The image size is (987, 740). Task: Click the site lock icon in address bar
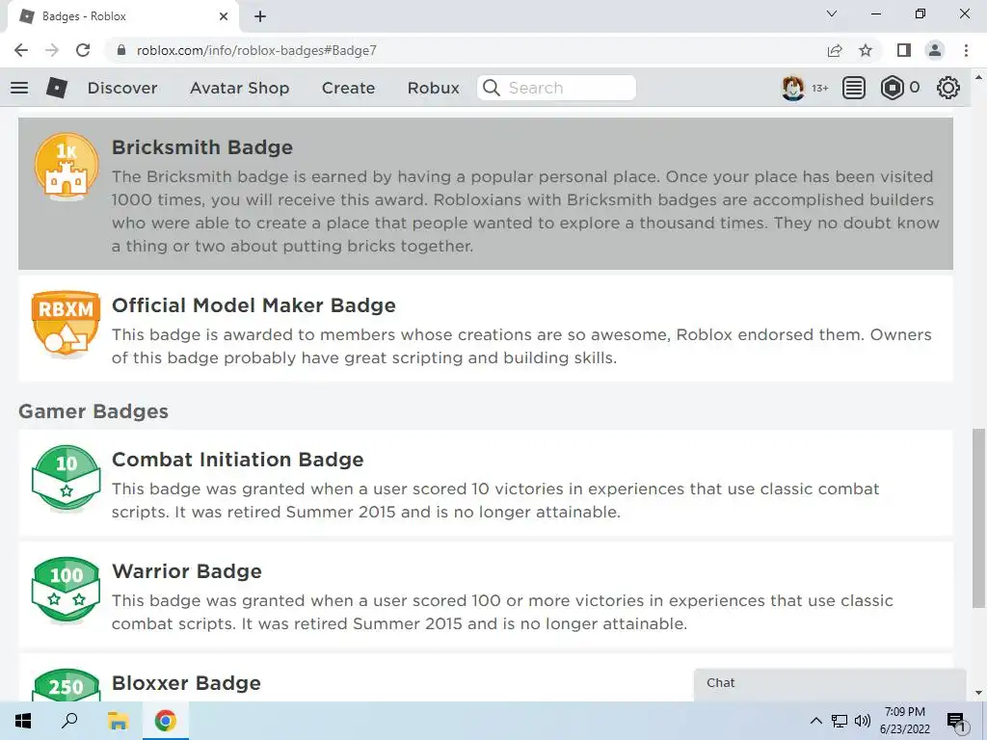pyautogui.click(x=121, y=50)
